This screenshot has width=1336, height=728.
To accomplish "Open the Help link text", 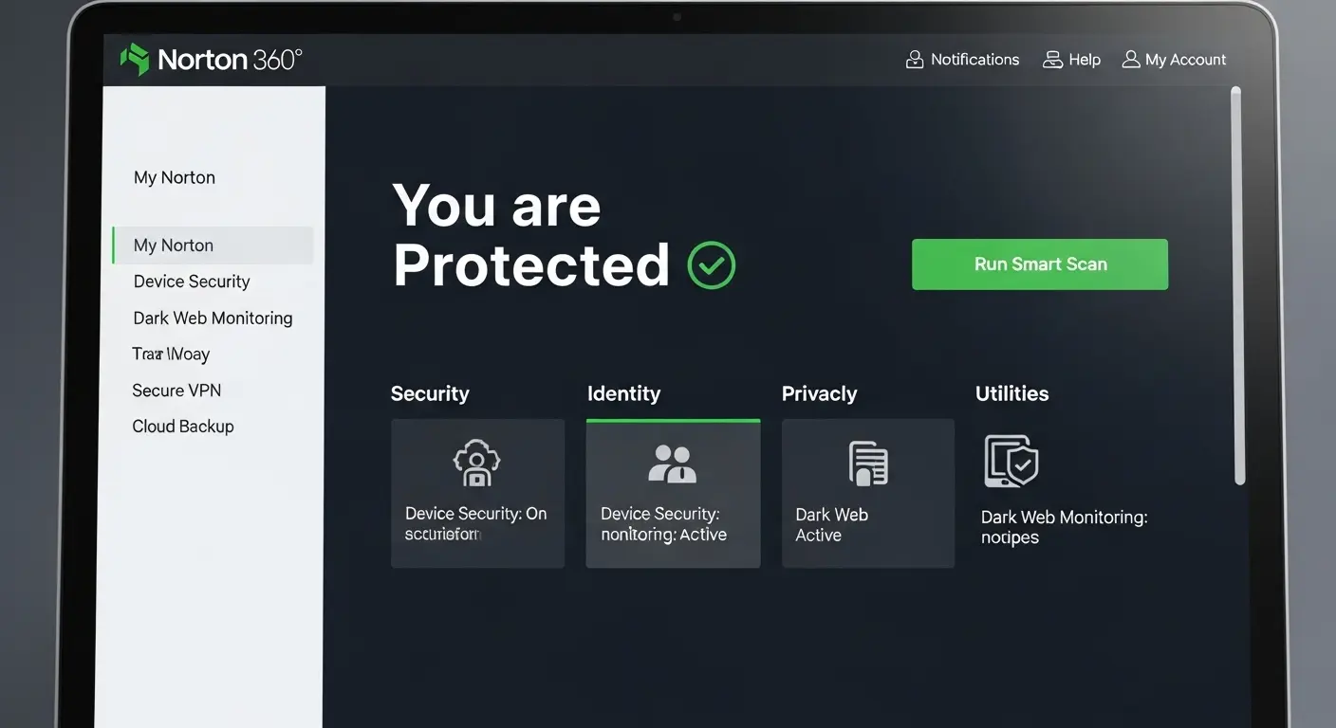I will [x=1085, y=60].
